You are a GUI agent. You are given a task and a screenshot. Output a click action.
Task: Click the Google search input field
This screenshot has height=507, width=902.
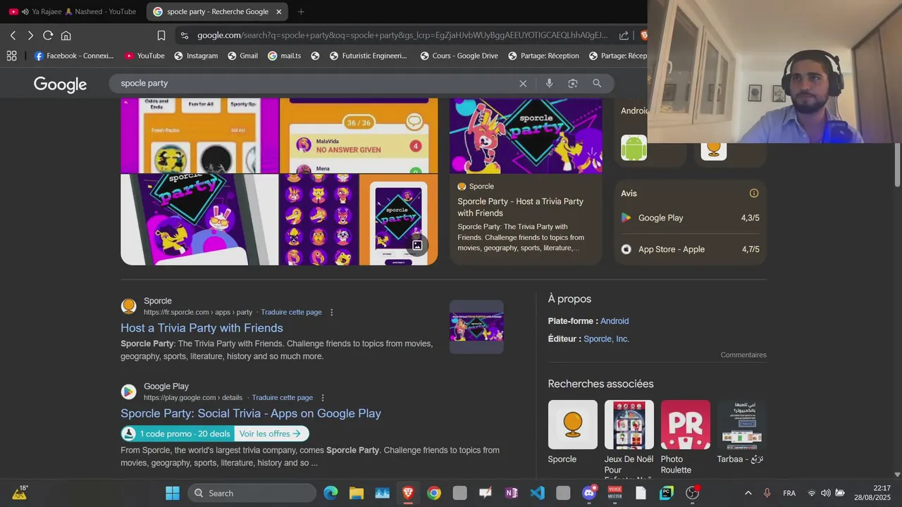point(317,83)
